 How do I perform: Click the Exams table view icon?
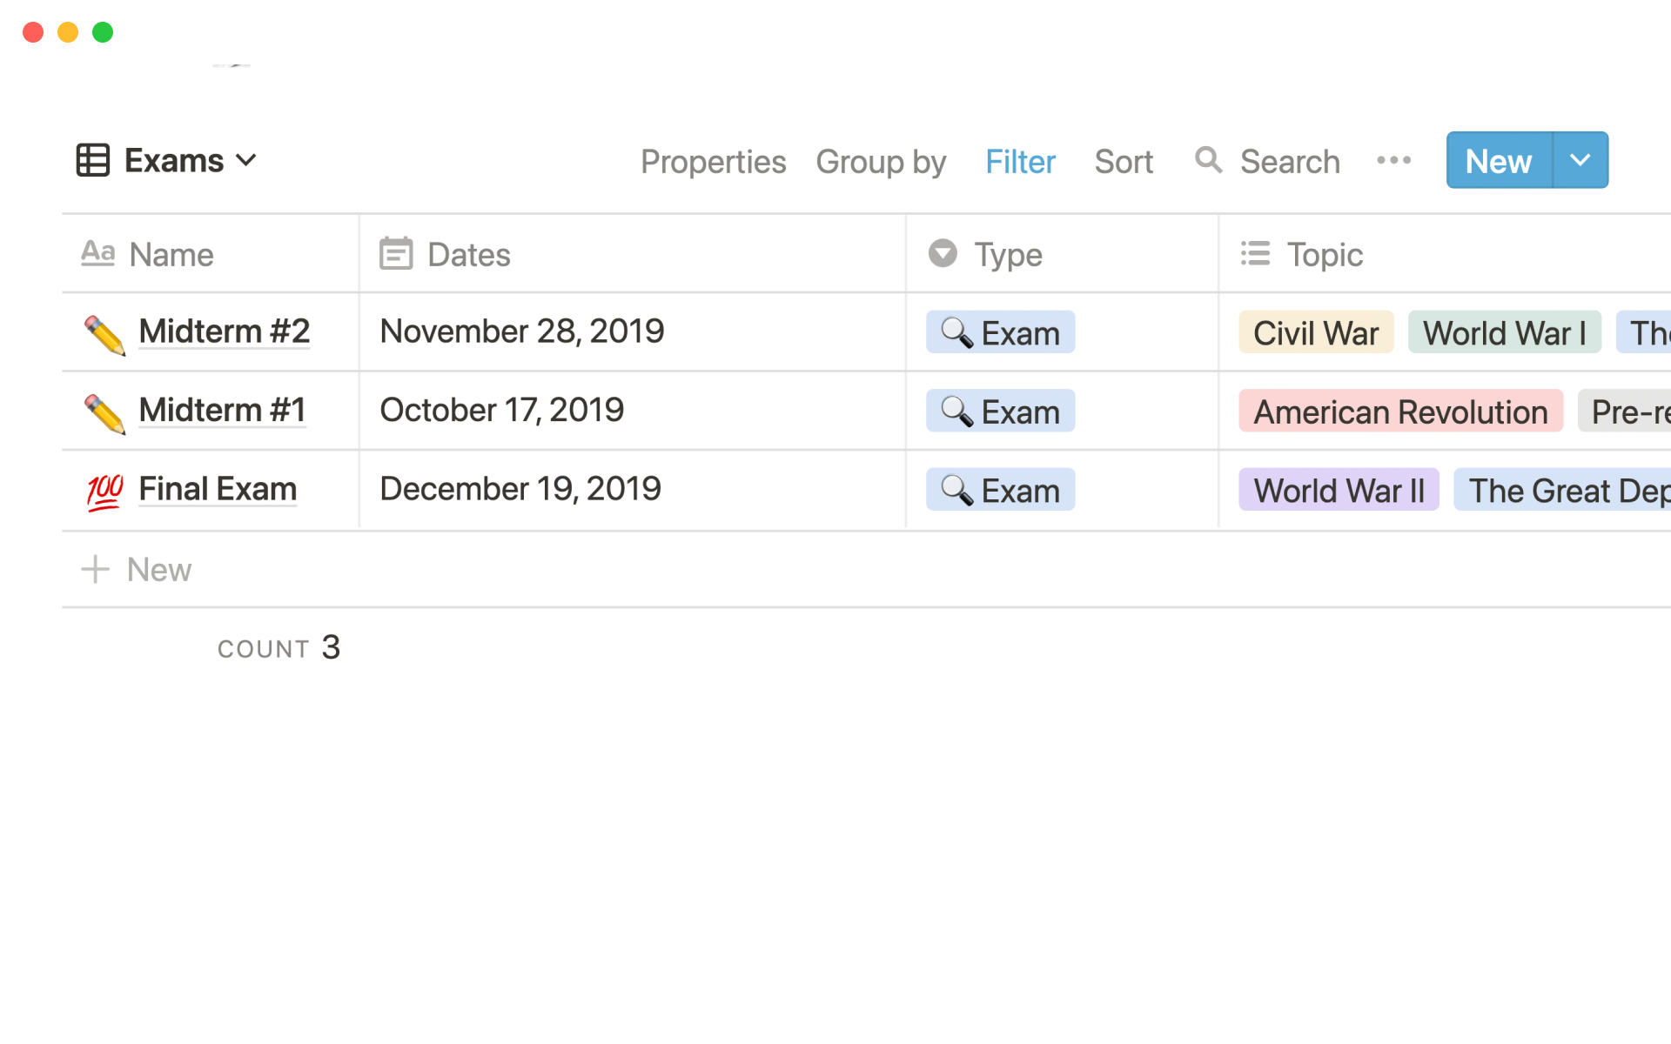coord(93,161)
